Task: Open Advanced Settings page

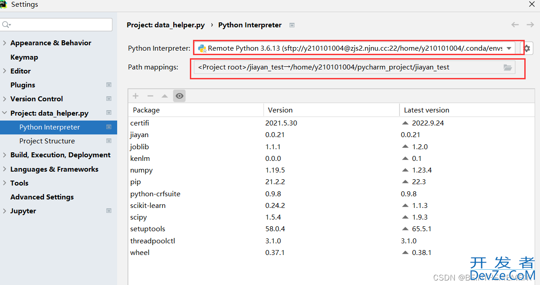Action: pyautogui.click(x=42, y=197)
